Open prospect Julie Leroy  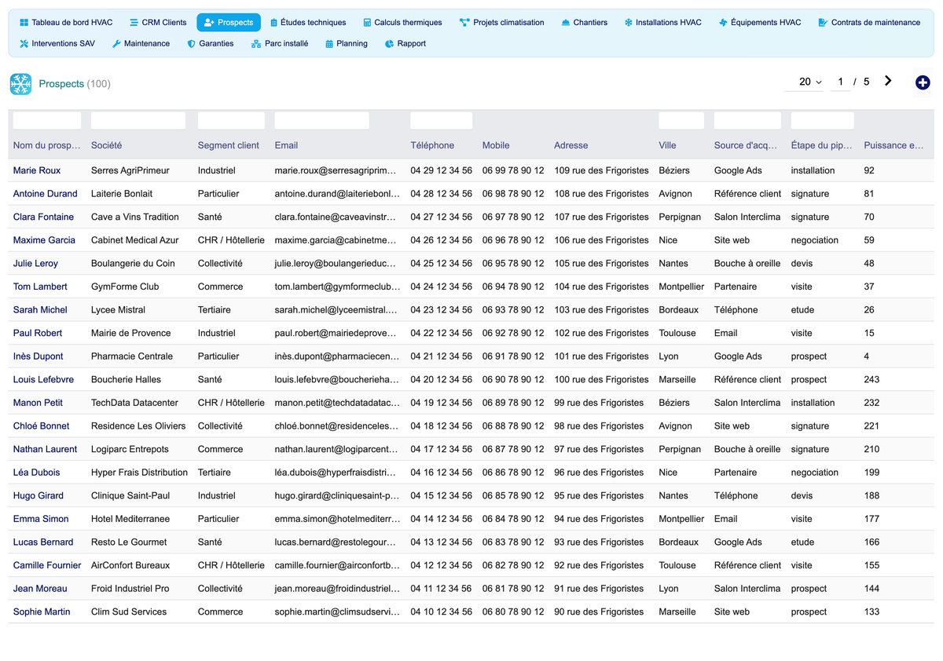point(35,264)
